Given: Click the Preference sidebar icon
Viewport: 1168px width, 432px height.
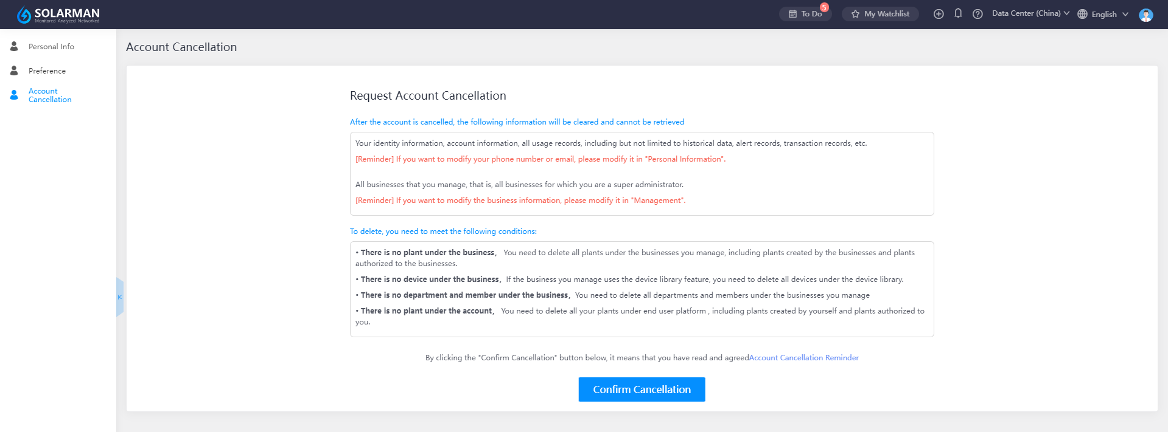Looking at the screenshot, I should (x=14, y=70).
